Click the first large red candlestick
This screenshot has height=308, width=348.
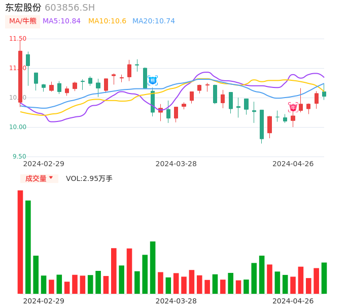[x=20, y=76]
